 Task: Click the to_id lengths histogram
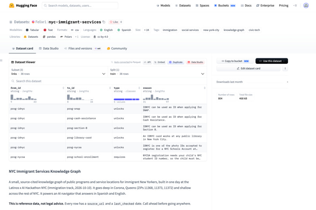80,97
